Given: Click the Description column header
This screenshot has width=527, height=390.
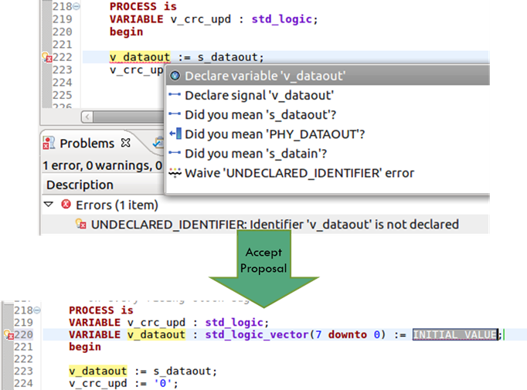Looking at the screenshot, I should [80, 185].
